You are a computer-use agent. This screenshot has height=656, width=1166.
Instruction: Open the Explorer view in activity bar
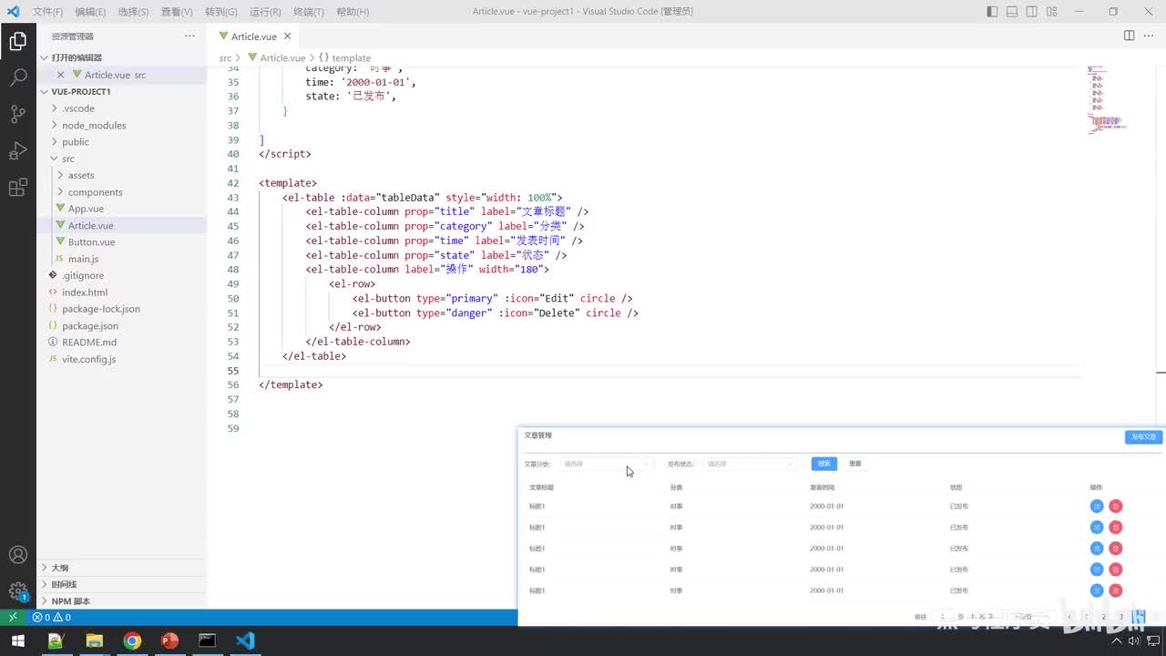click(17, 41)
